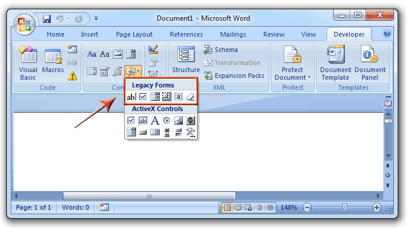This screenshot has width=407, height=228.
Task: Switch to Outline view
Action: [x=259, y=207]
